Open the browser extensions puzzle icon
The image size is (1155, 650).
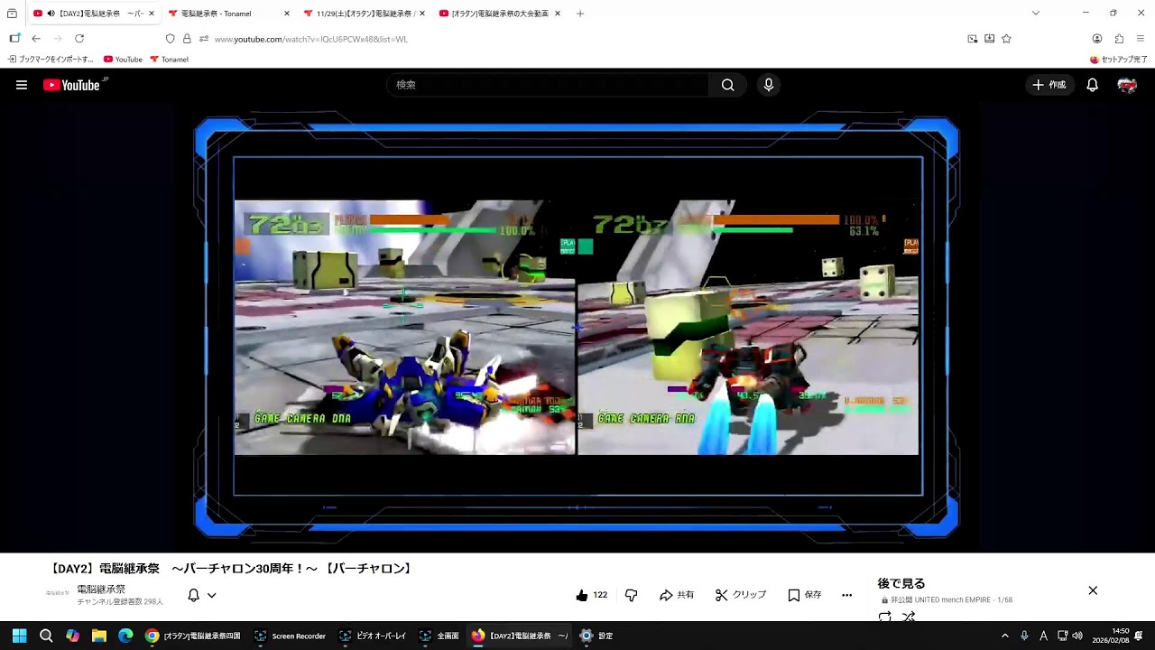pyautogui.click(x=1119, y=39)
